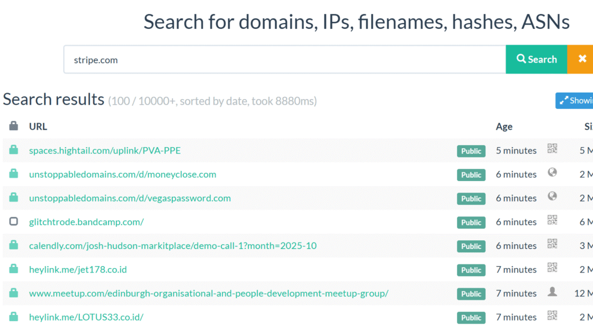The width and height of the screenshot is (593, 327).
Task: Open the spaces.hightail.com/uplink/PVA-PPE link
Action: (x=105, y=150)
